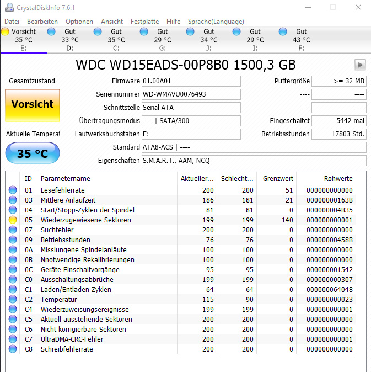Click the blue orb beside Schreibfehlerrate
Image resolution: width=371 pixels, height=372 pixels.
coord(13,349)
